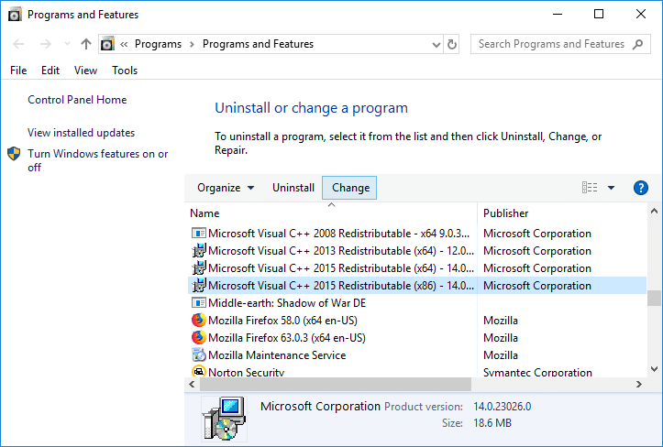Open the Tools menu
Image resolution: width=663 pixels, height=447 pixels.
pos(125,71)
